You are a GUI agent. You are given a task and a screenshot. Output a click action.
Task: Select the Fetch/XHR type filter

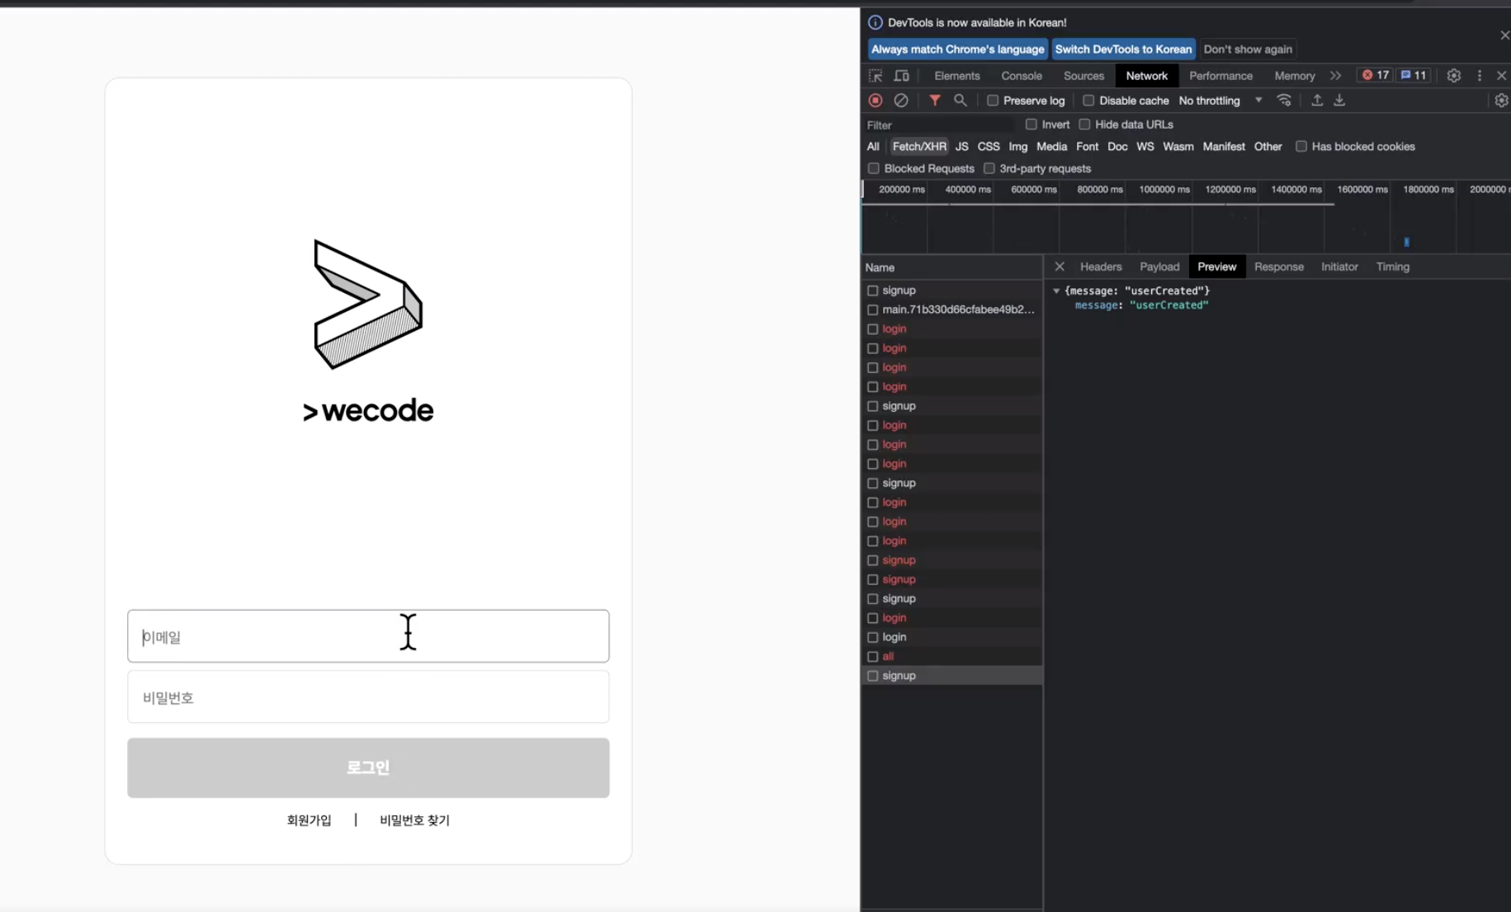[x=918, y=147]
